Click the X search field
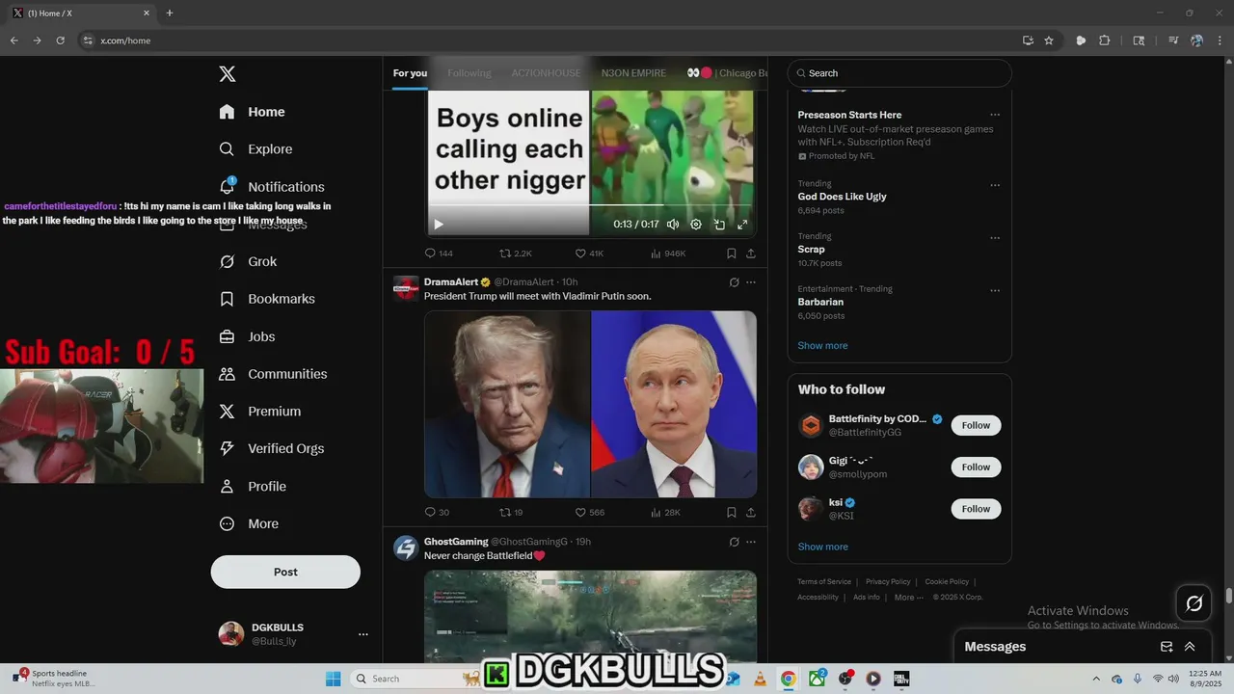Screen dimensions: 1234x694 [x=899, y=73]
